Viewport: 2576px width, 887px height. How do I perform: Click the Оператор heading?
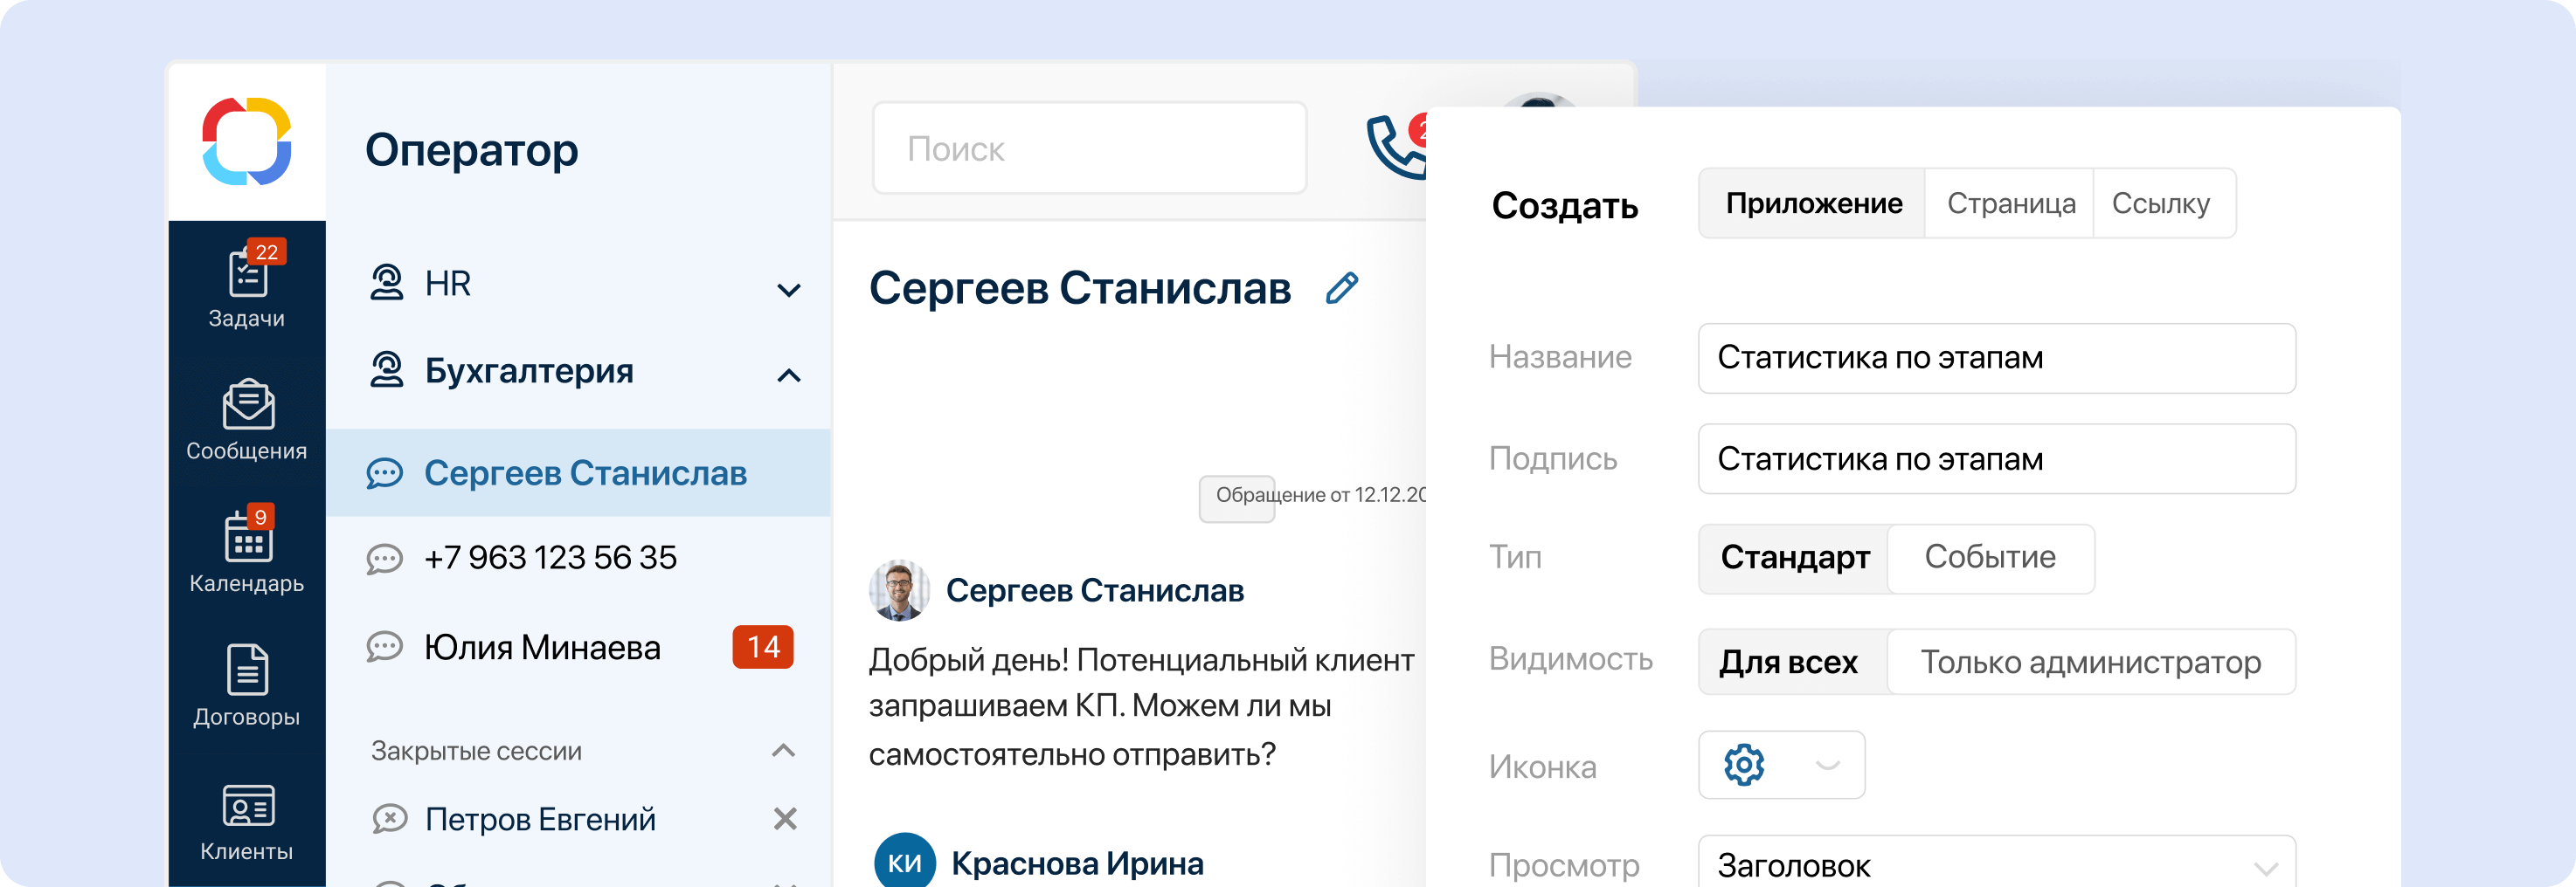tap(472, 150)
